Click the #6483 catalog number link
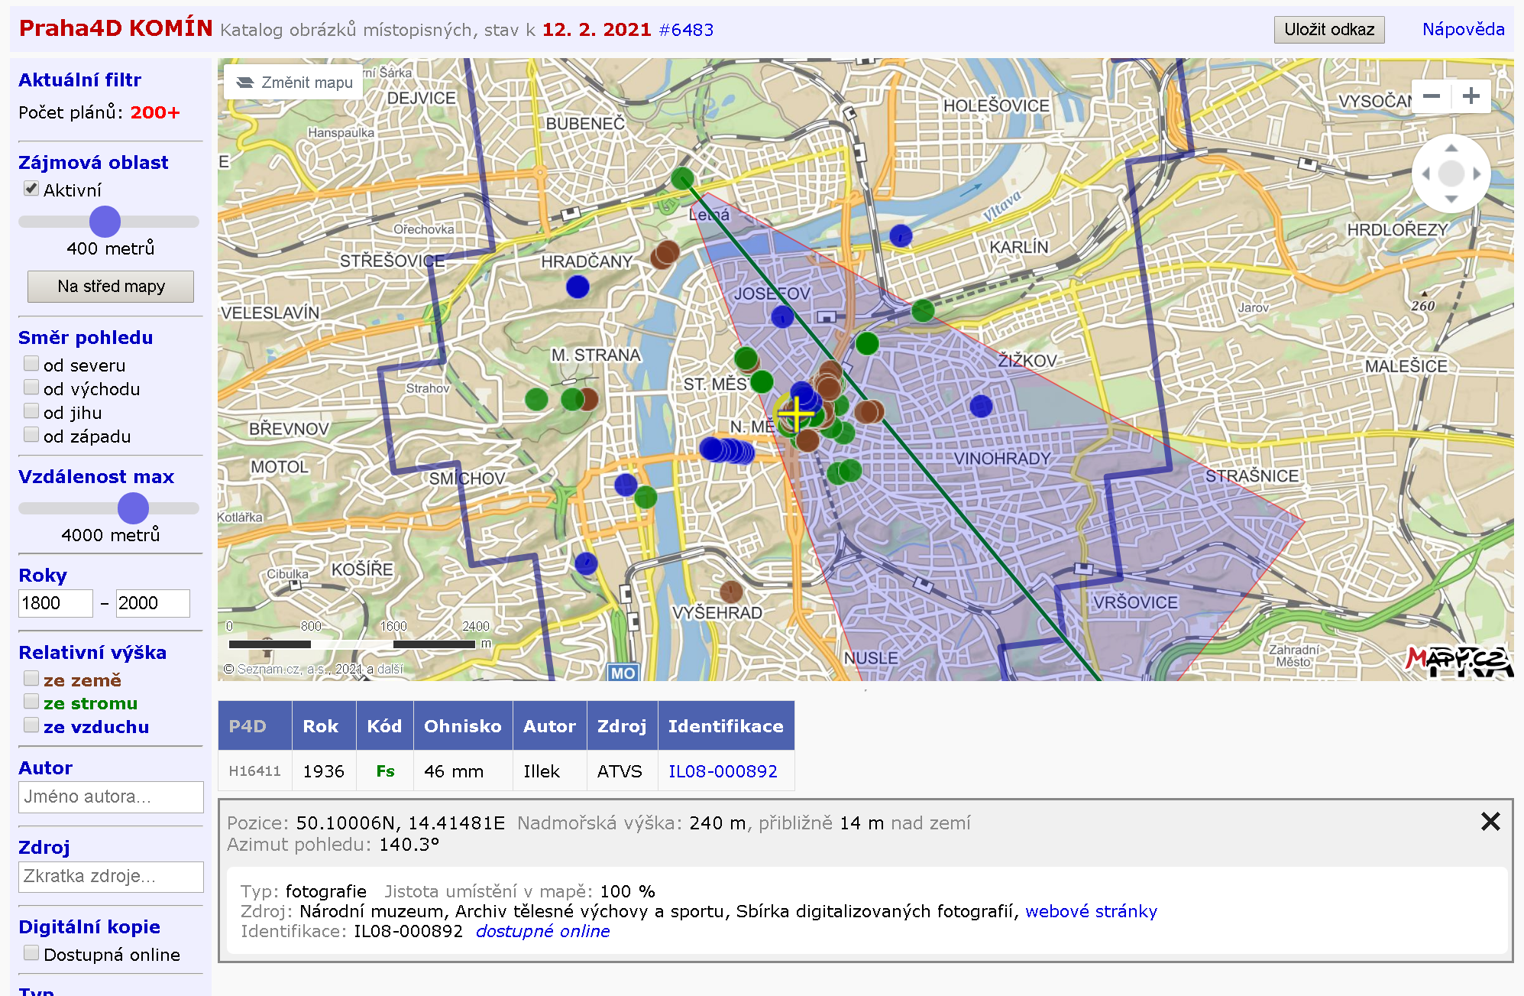This screenshot has width=1524, height=996. [x=686, y=30]
